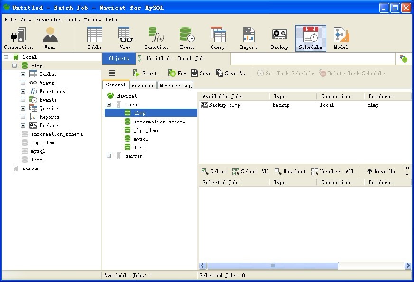Image resolution: width=414 pixels, height=282 pixels.
Task: Click Set Task Schedule
Action: point(285,73)
